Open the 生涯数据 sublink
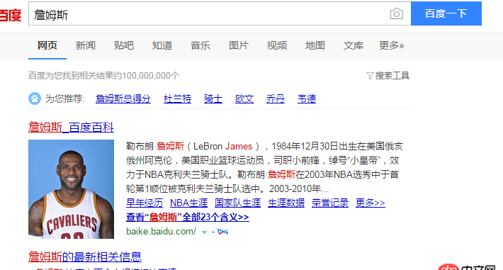Screen dimensions: 503x270 click(286, 203)
